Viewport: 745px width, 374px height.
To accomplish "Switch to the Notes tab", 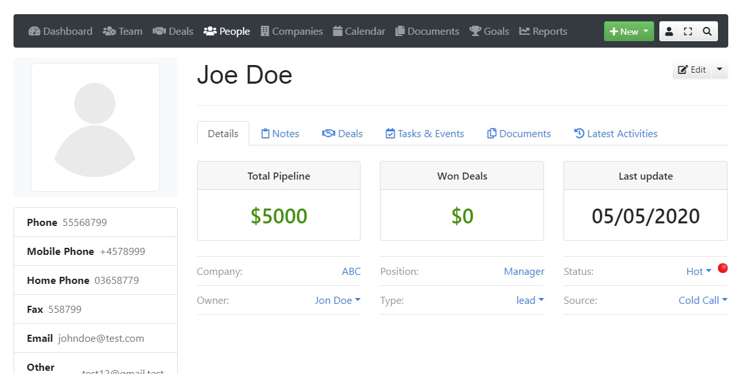I will [x=280, y=133].
